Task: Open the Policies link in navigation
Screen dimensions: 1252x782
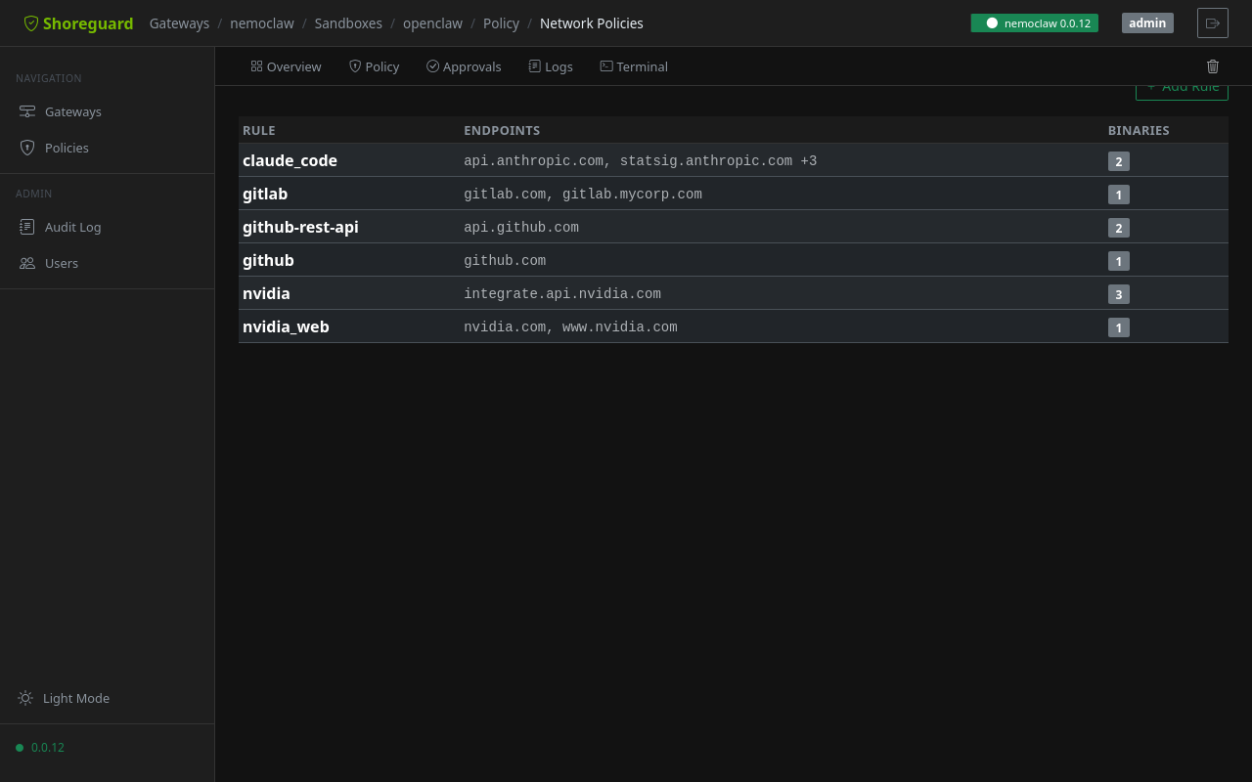Action: [x=67, y=147]
